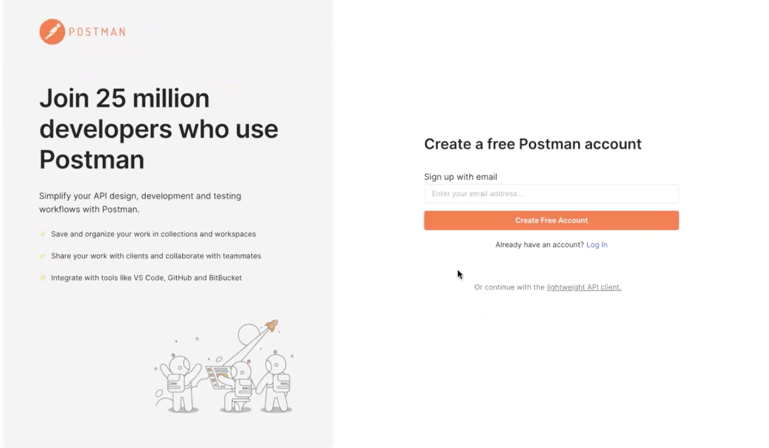Viewport: 769px width, 448px height.
Task: Click the Create a free Postman account heading
Action: [533, 144]
